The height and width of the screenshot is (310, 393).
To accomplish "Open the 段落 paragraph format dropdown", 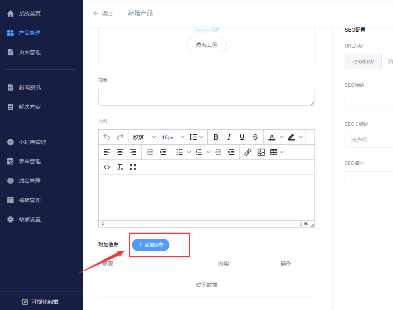I will click(144, 137).
